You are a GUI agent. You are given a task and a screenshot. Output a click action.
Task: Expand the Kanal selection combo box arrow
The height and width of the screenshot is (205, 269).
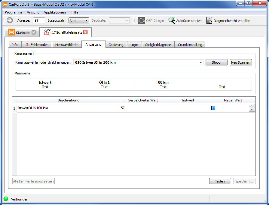click(201, 62)
